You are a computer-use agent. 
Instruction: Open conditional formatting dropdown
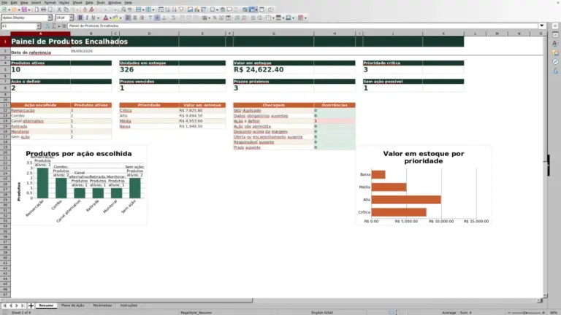(x=305, y=17)
